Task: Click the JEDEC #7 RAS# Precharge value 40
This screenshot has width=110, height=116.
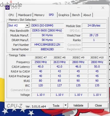Action: [x=41, y=76]
